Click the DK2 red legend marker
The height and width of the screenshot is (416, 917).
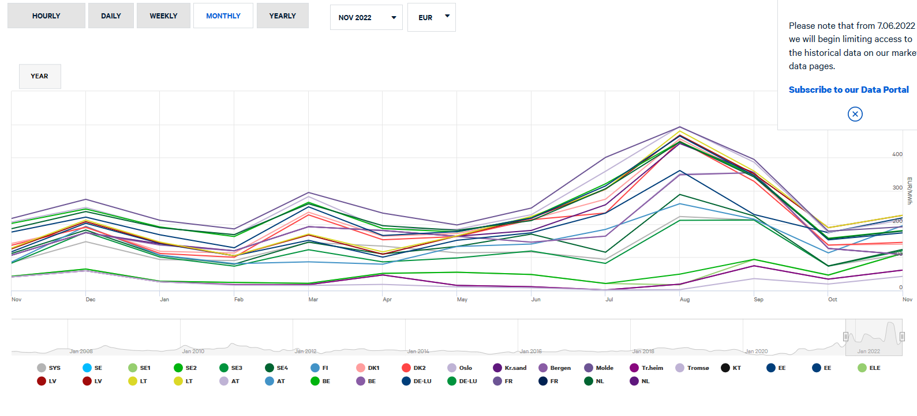point(406,368)
